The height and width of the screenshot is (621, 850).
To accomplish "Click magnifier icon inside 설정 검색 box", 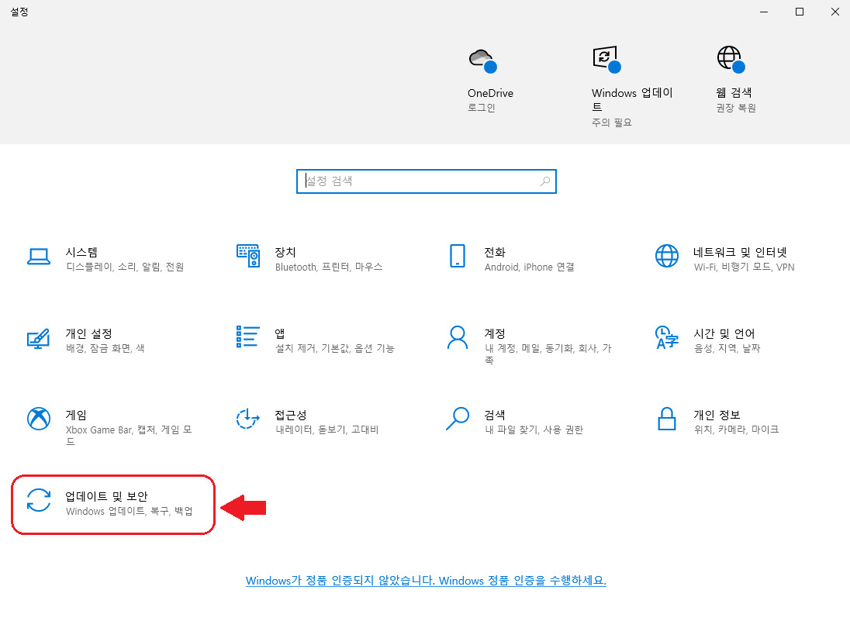I will tap(544, 181).
